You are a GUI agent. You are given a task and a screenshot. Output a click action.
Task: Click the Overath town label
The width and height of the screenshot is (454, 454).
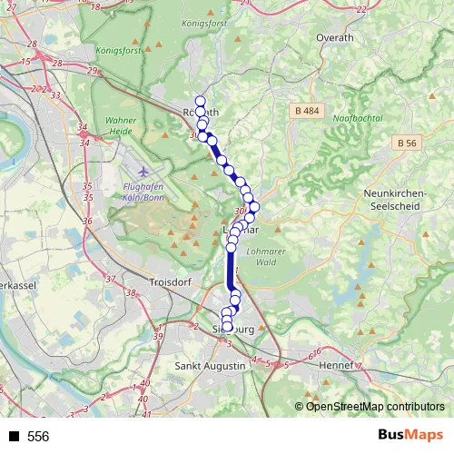[x=335, y=38]
